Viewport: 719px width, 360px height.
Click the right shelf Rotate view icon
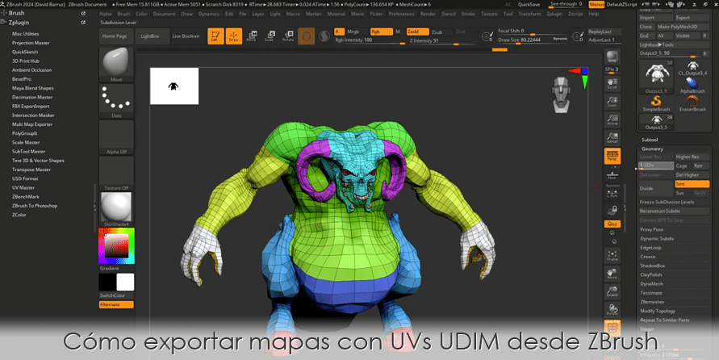coord(612,309)
